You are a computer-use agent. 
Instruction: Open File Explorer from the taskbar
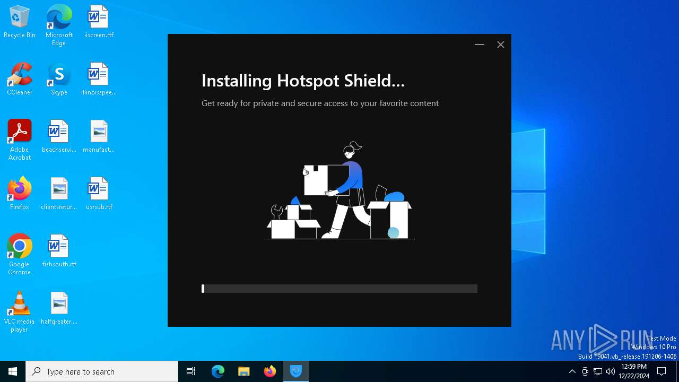(x=244, y=371)
